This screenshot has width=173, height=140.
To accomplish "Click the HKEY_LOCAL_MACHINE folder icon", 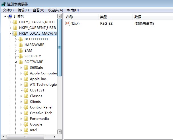I will point(15,34).
